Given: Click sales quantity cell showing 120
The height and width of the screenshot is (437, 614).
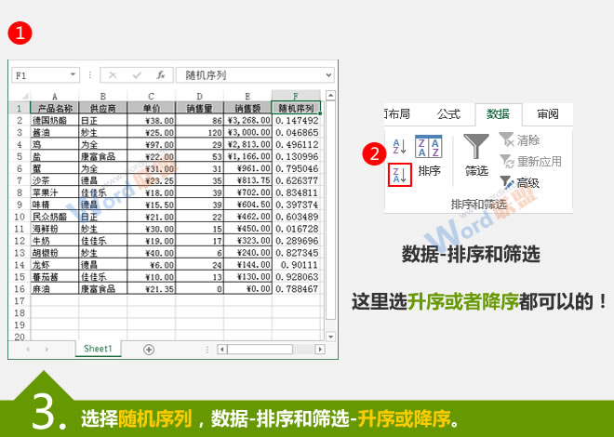Looking at the screenshot, I should pyautogui.click(x=199, y=133).
